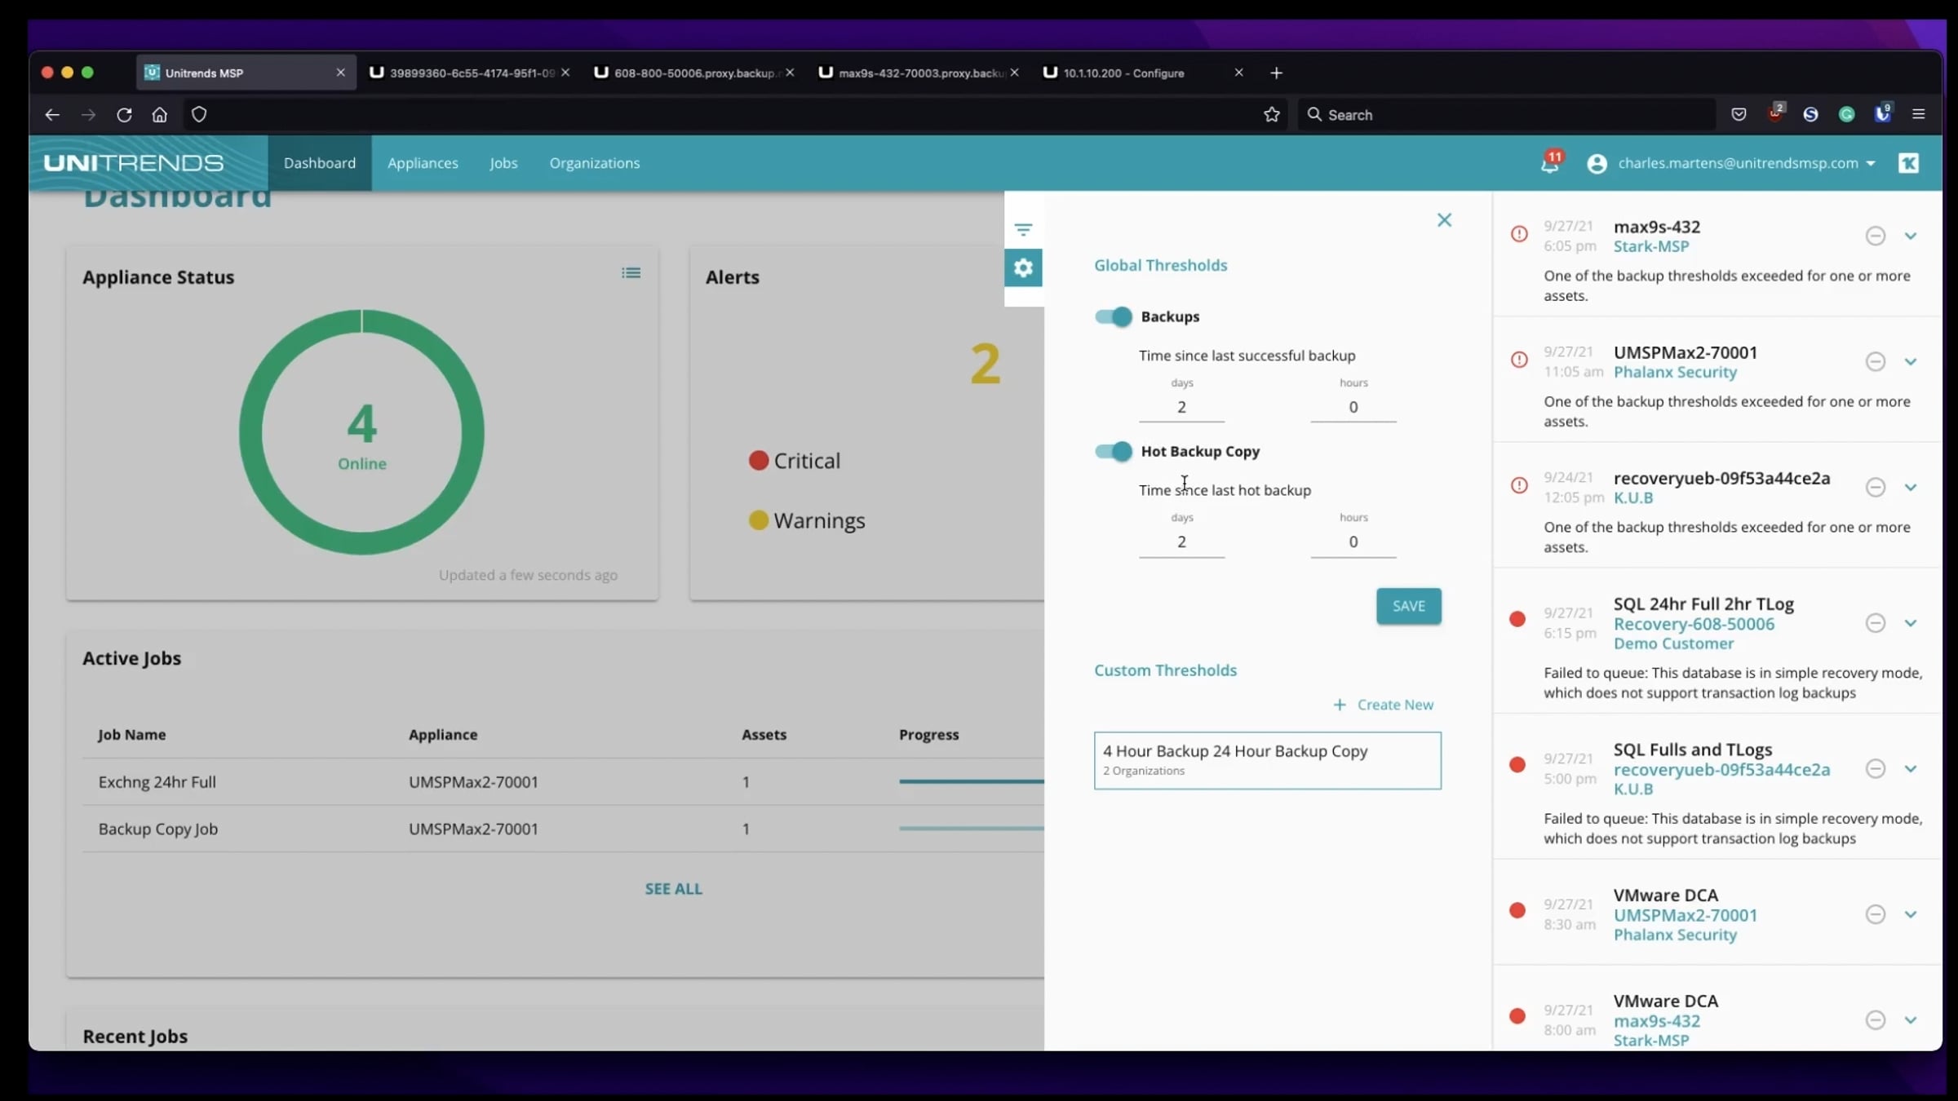
Task: Switch to the 10.1.10.200 Configure browser tab
Action: click(1145, 73)
